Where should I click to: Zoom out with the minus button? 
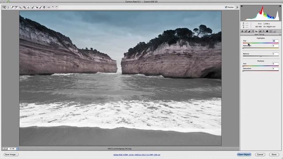(x=4, y=149)
